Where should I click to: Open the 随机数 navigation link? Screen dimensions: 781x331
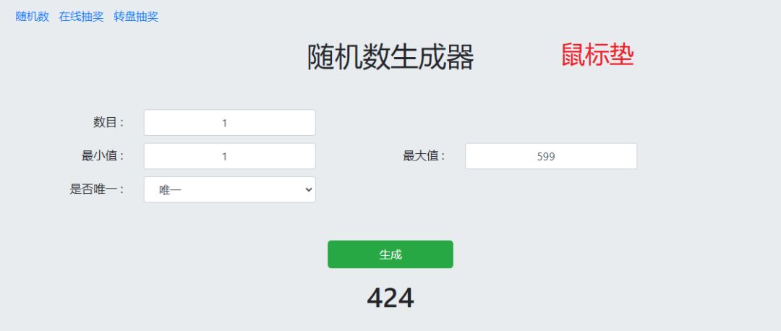pos(33,17)
